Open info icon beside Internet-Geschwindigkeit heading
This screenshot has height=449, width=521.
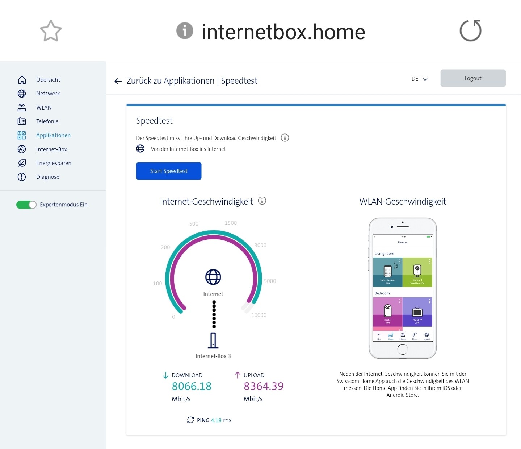tap(262, 201)
